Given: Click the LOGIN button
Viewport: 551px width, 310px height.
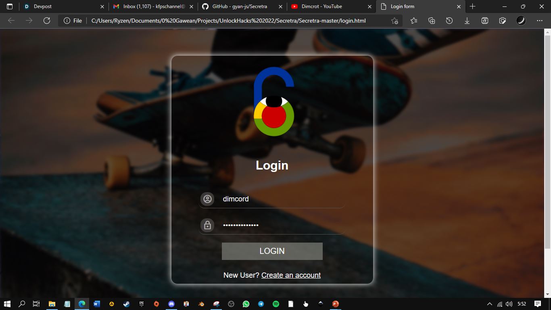Looking at the screenshot, I should [272, 251].
